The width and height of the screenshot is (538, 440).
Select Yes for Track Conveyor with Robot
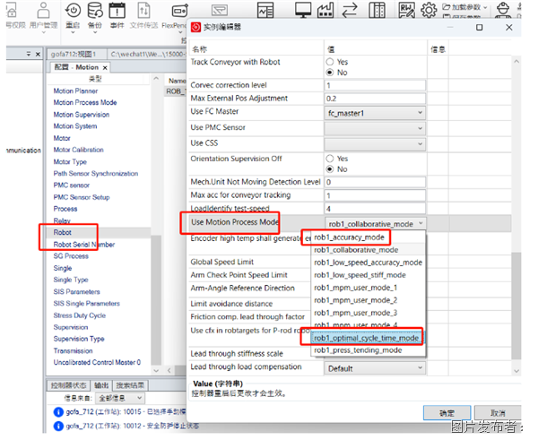[x=329, y=62]
